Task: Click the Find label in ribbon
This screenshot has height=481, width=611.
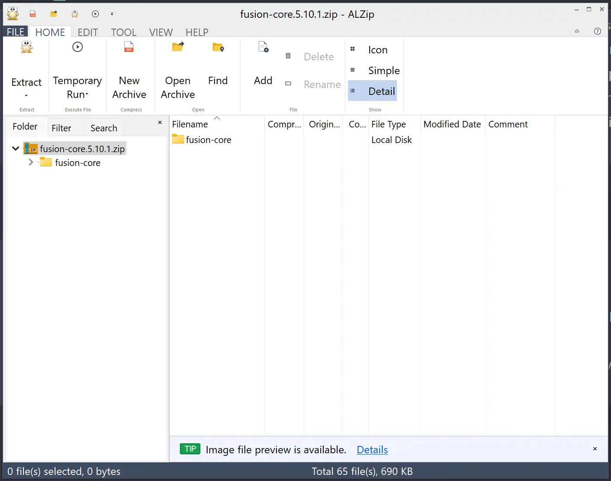Action: coord(218,81)
